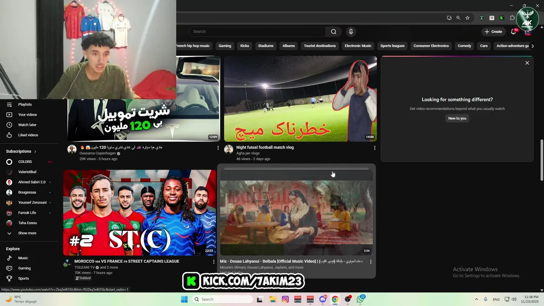The width and height of the screenshot is (544, 306).
Task: Open the Kick extension icon in Chrome toolbar
Action: (502, 18)
